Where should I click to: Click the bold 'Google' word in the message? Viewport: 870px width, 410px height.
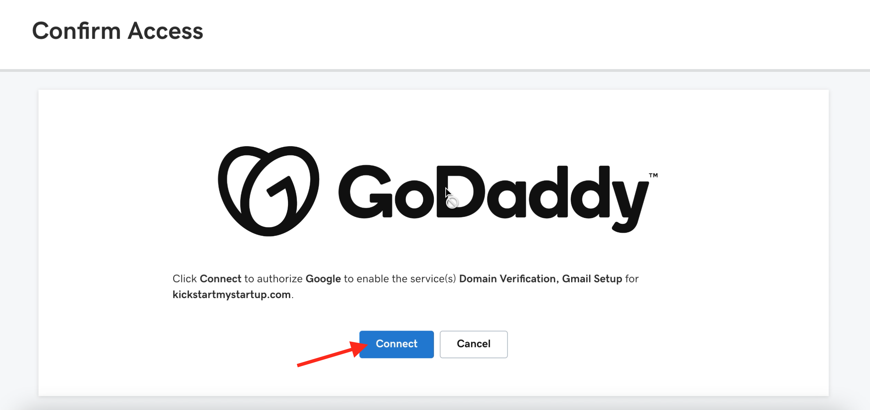click(x=323, y=279)
